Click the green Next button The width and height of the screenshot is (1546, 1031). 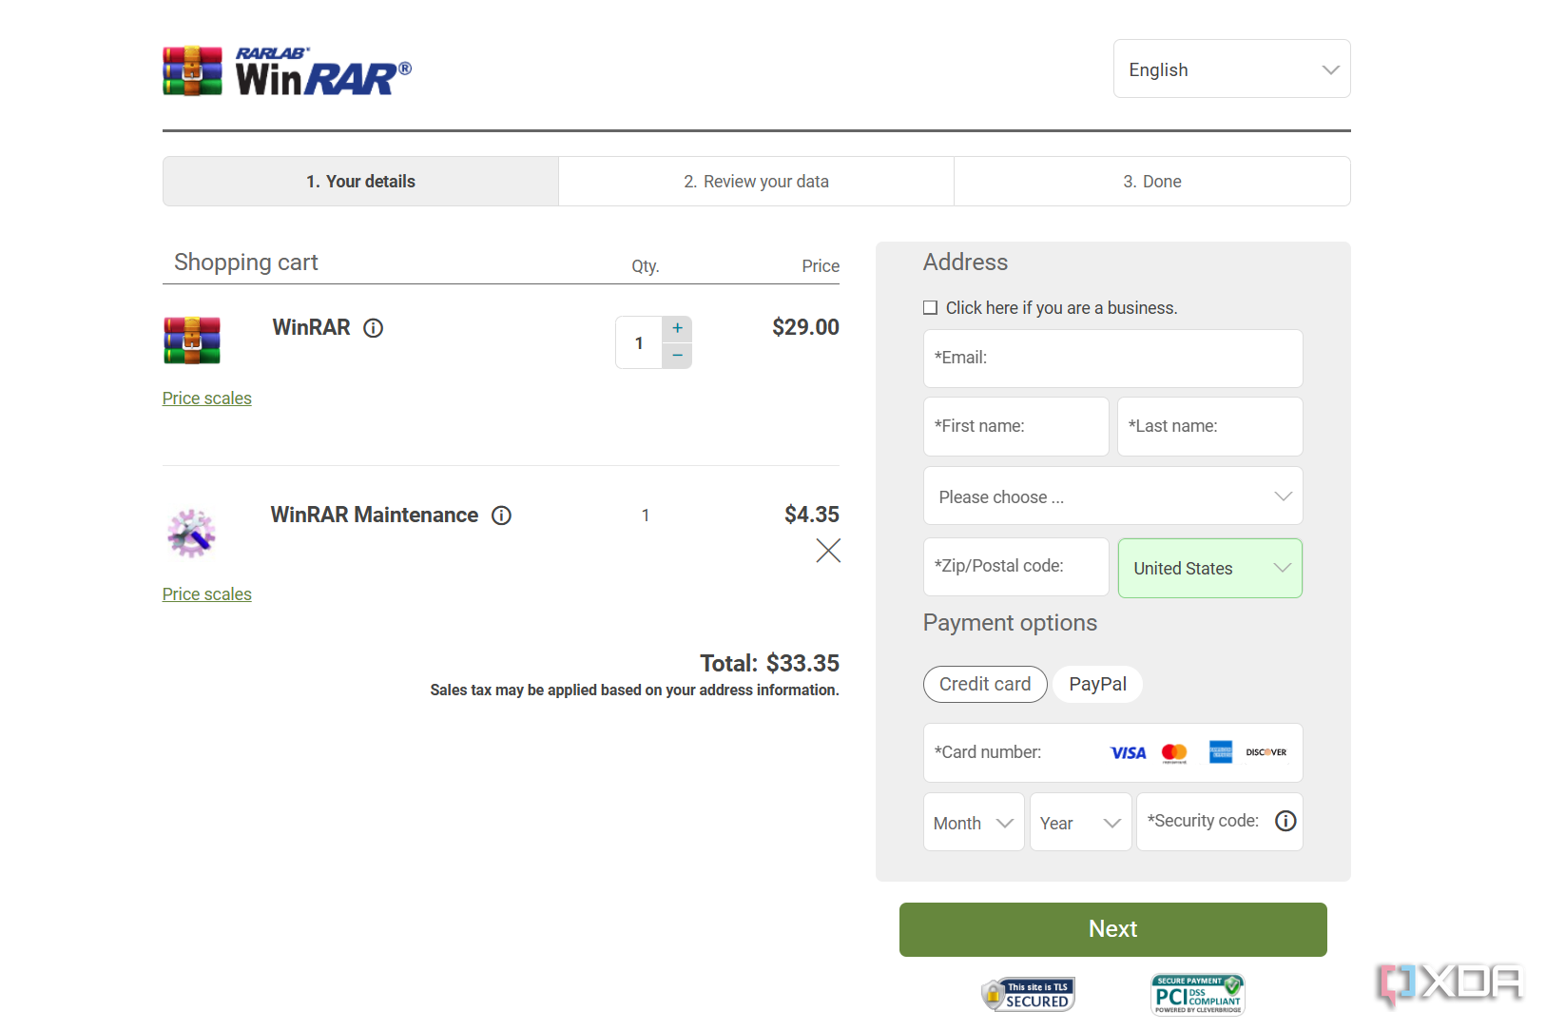[x=1113, y=929]
